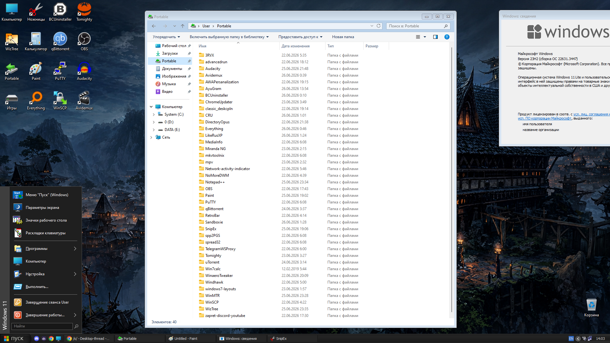Open the Avidemux desktop shortcut
610x343 pixels.
[x=84, y=101]
